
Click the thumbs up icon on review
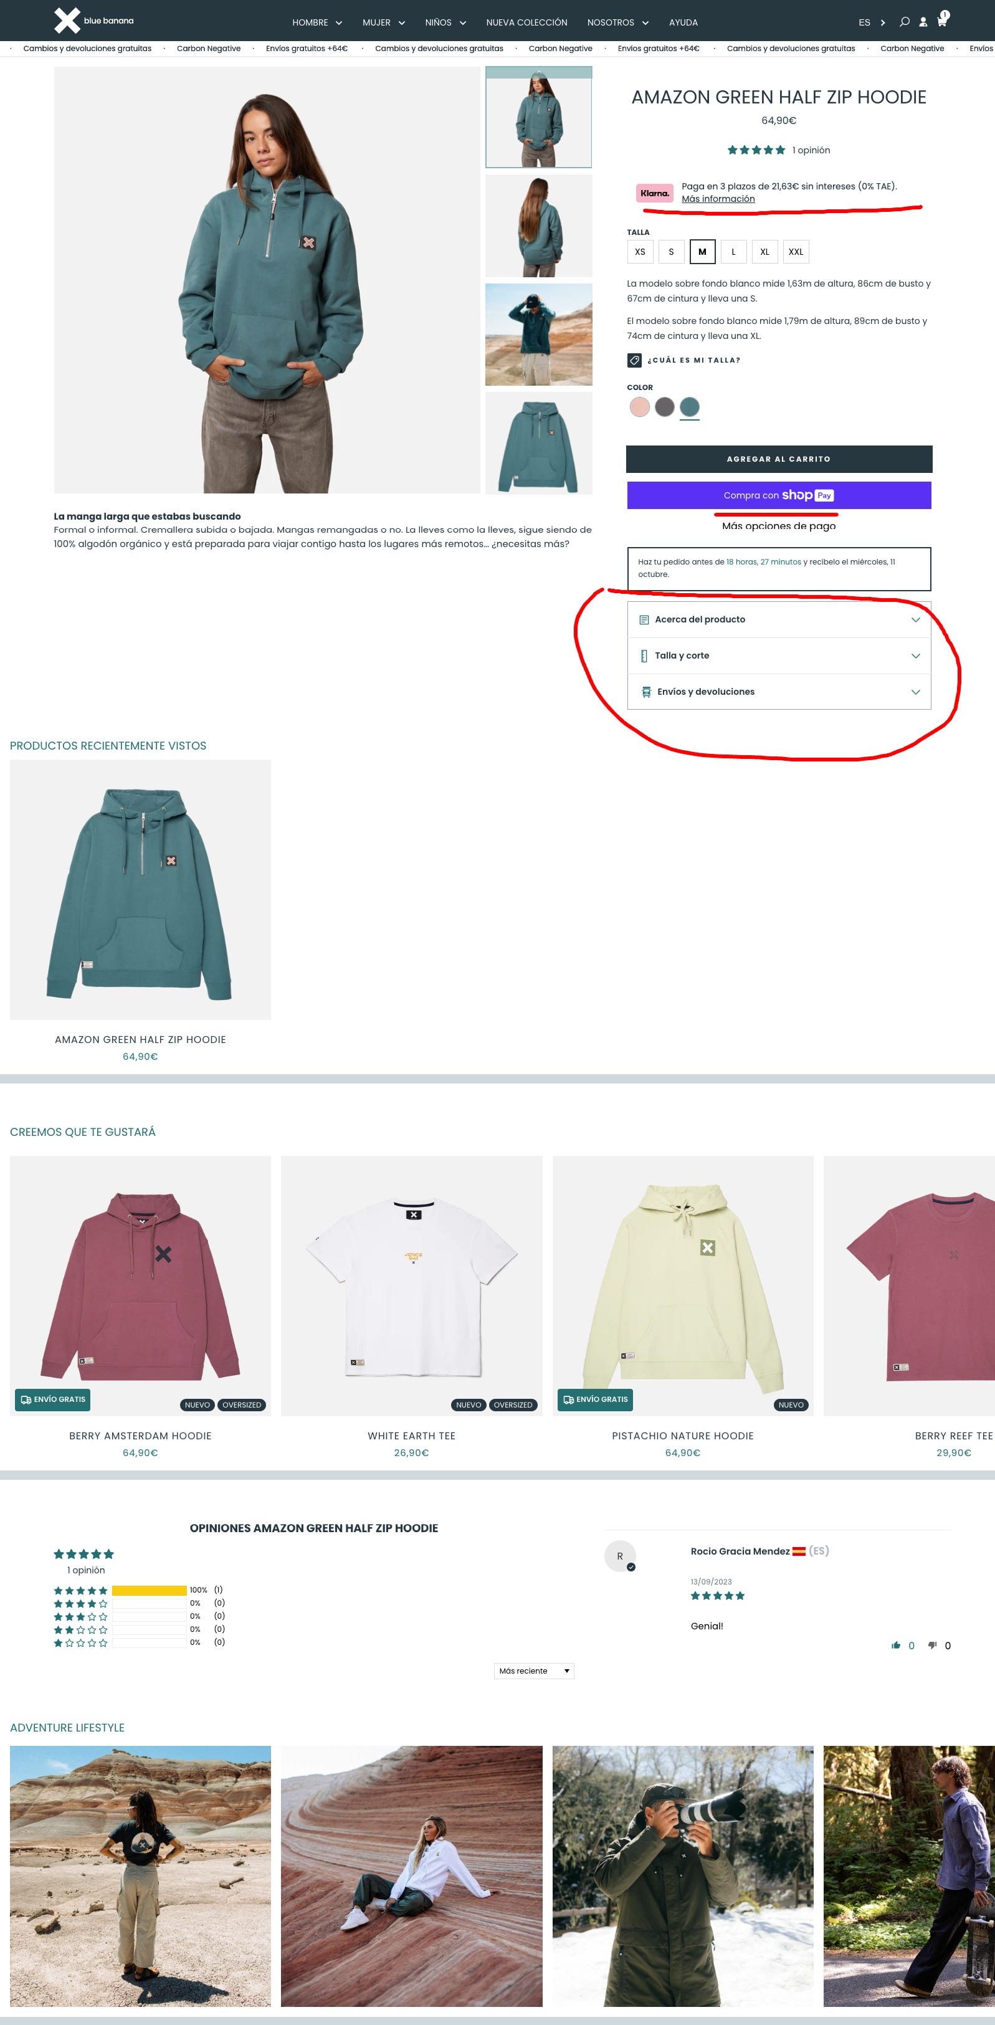tap(895, 1646)
